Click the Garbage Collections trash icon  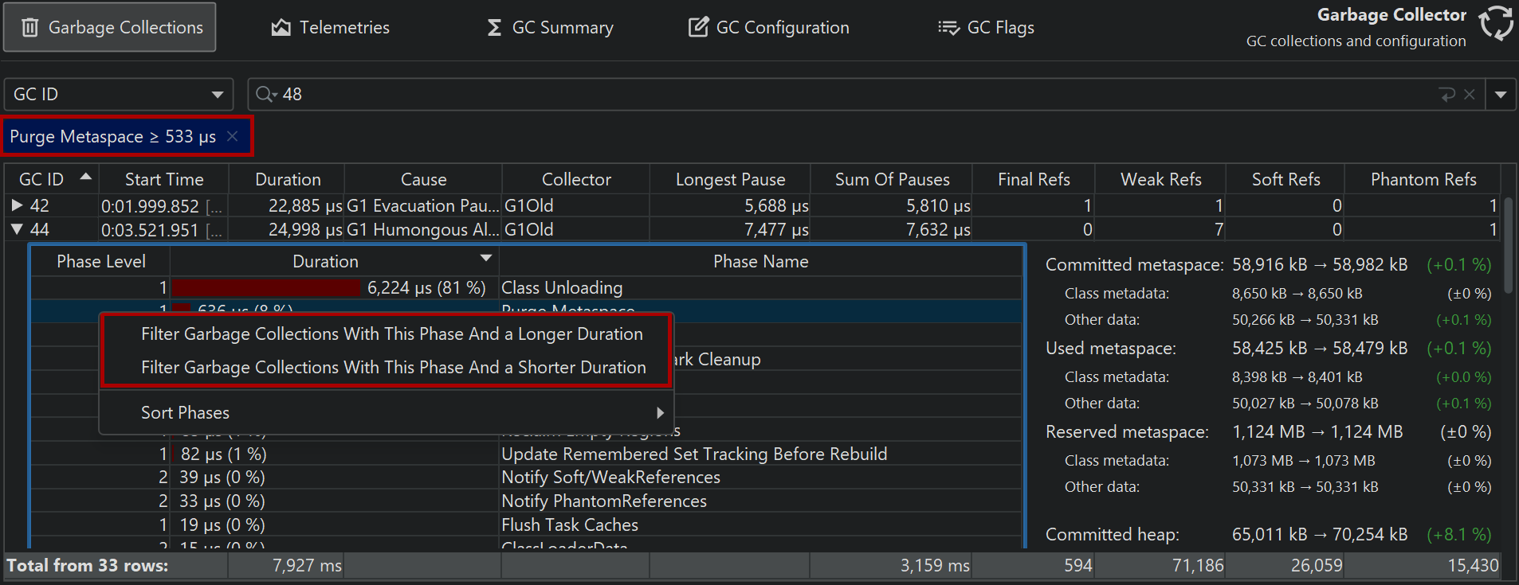tap(30, 28)
